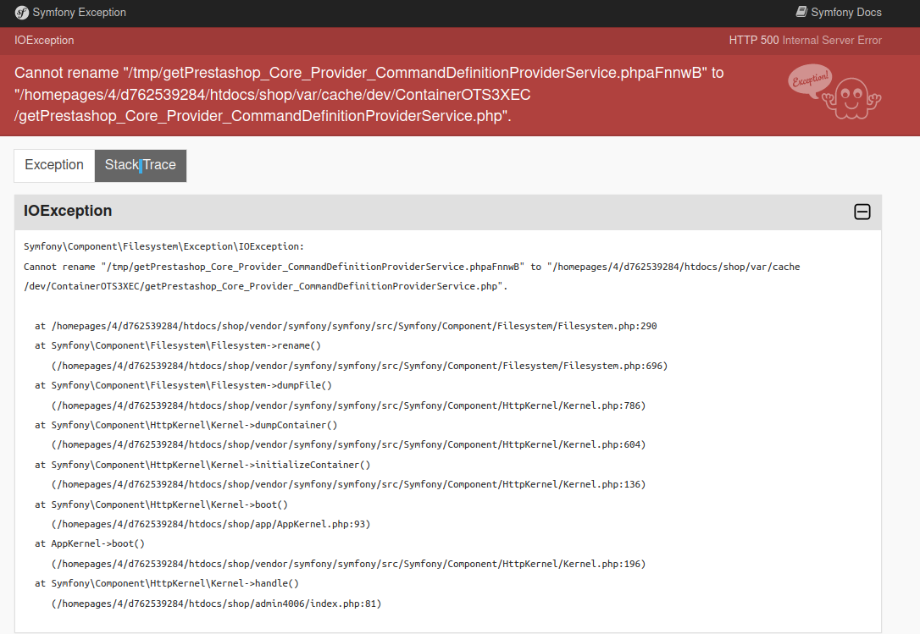Click trace line Kernel->dumpContainer()

tap(186, 425)
